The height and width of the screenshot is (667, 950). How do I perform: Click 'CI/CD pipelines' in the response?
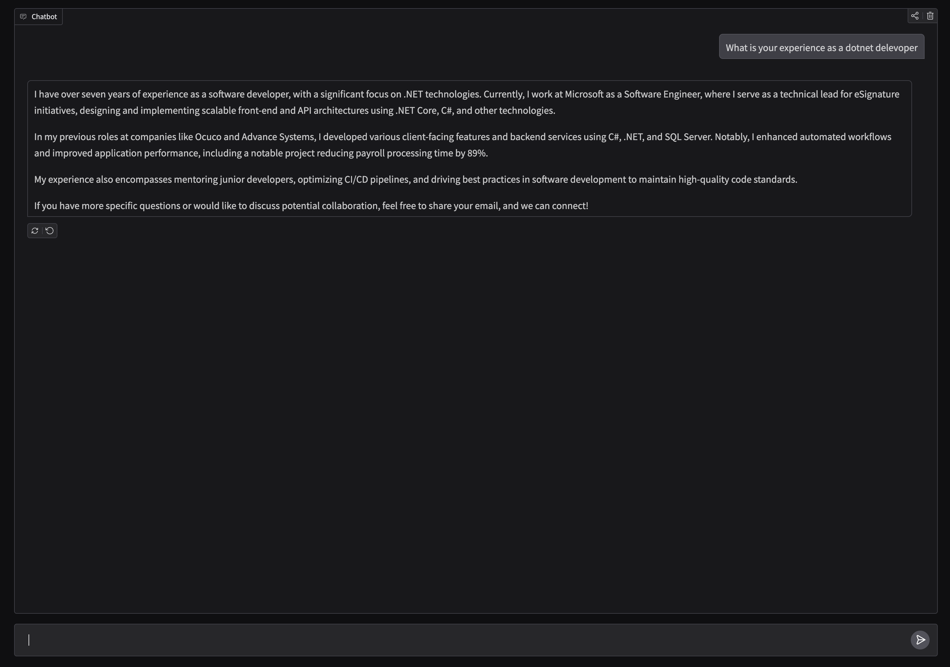point(376,179)
